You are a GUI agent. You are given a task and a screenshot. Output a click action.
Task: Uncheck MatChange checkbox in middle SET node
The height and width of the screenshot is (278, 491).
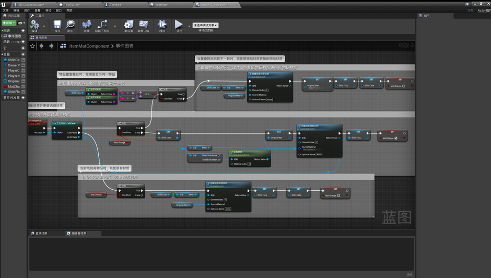(x=396, y=138)
